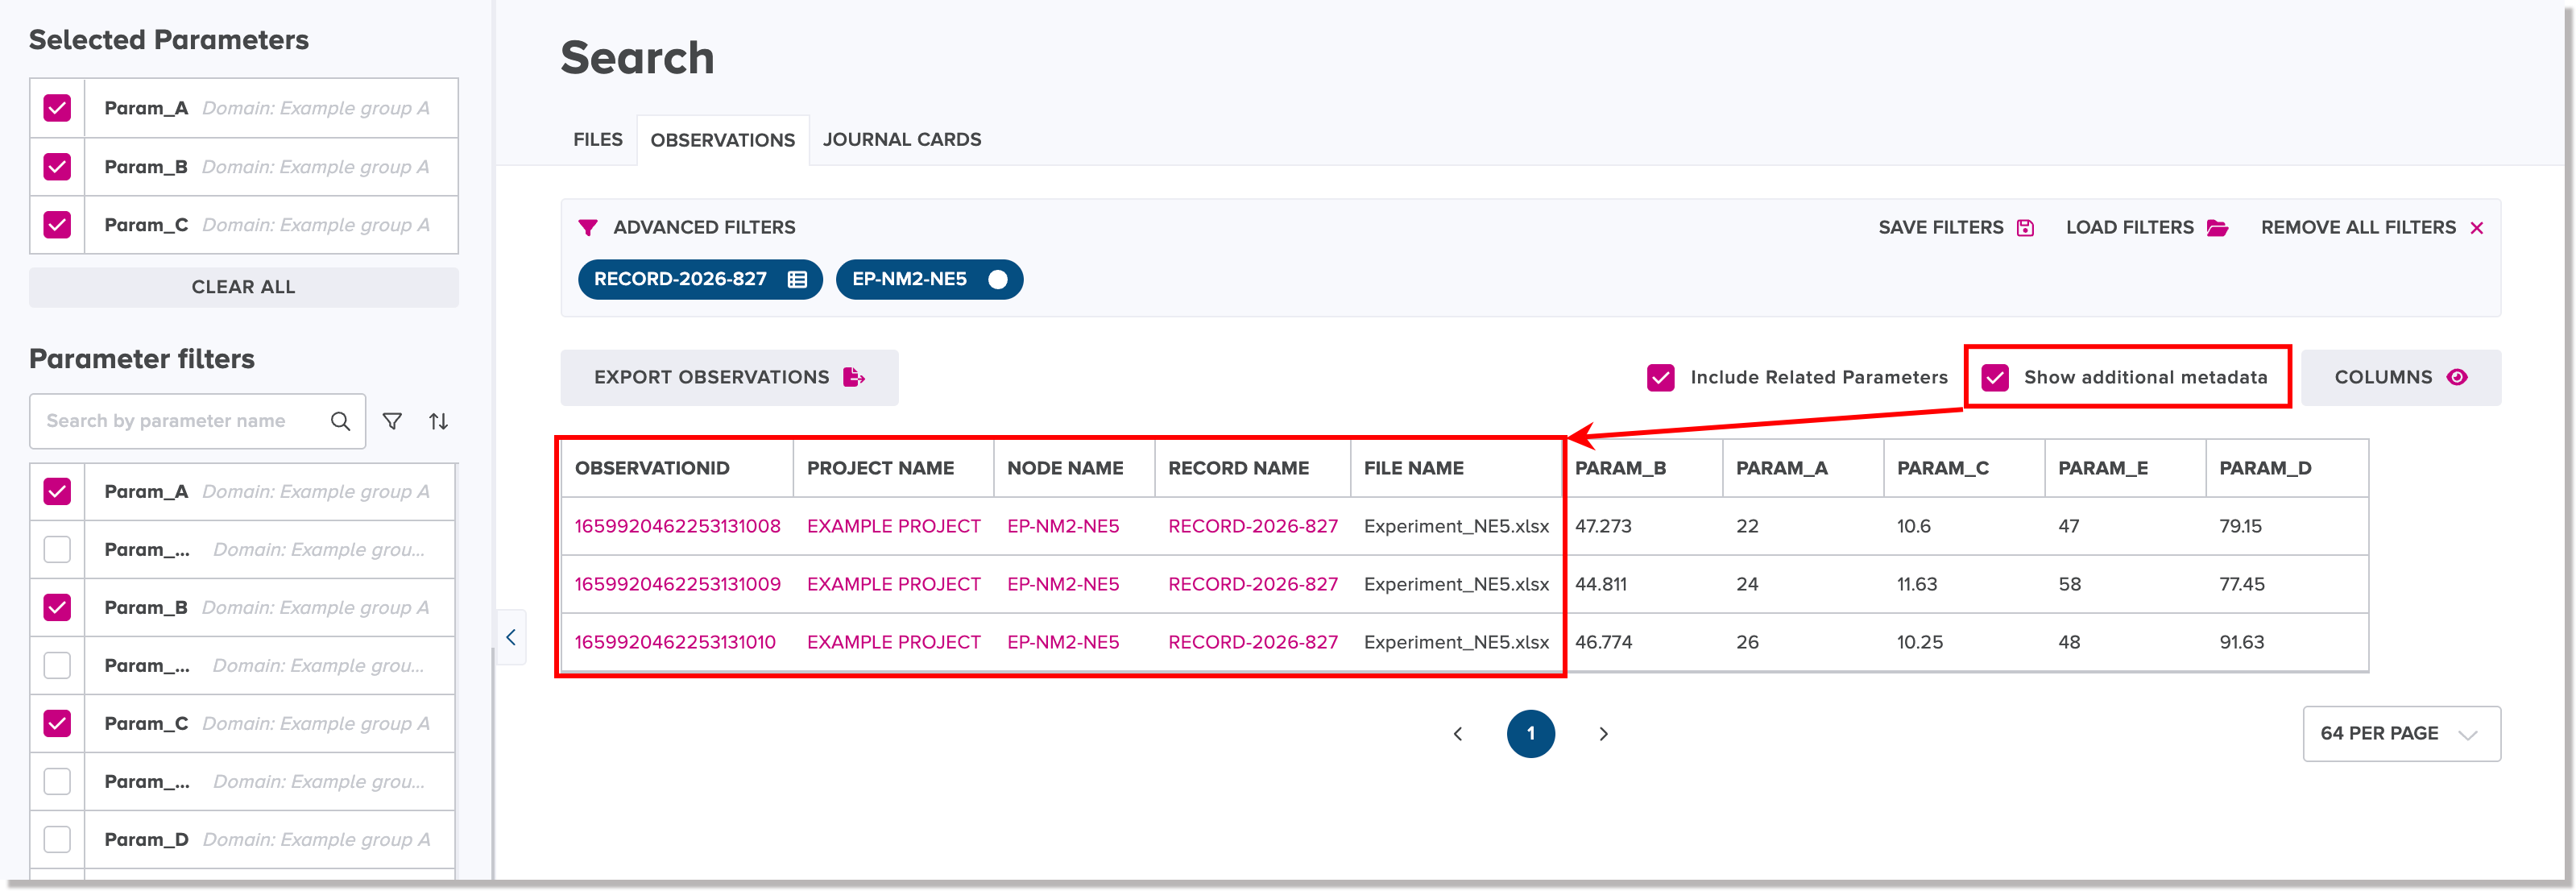This screenshot has height=891, width=2576.
Task: Click the Search by parameter name field
Action: click(x=197, y=421)
